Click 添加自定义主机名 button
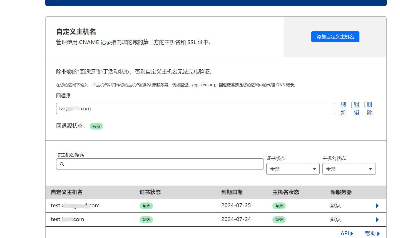Image resolution: width=400 pixels, height=238 pixels. click(335, 37)
